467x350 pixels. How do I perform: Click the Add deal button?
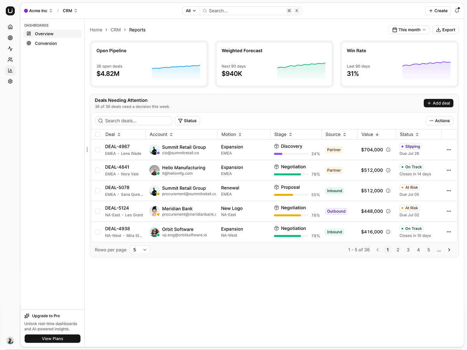(439, 103)
